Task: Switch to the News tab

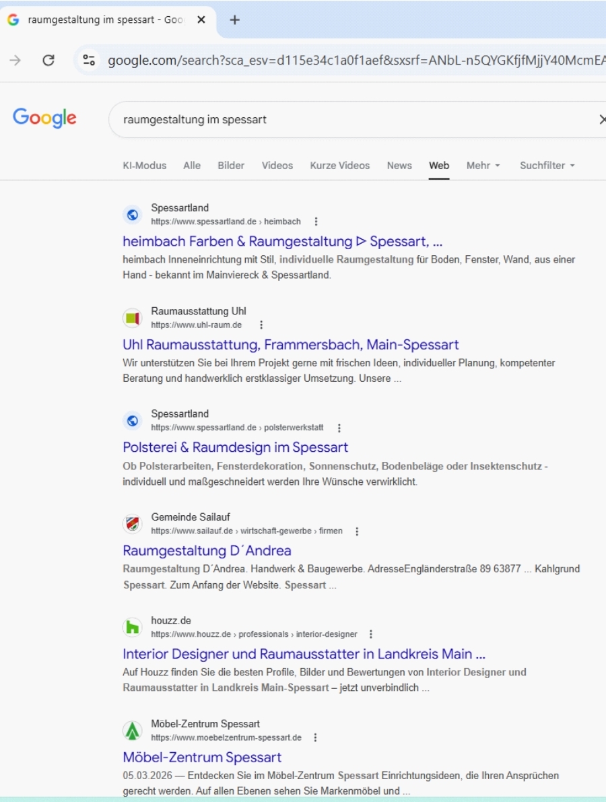Action: coord(399,166)
